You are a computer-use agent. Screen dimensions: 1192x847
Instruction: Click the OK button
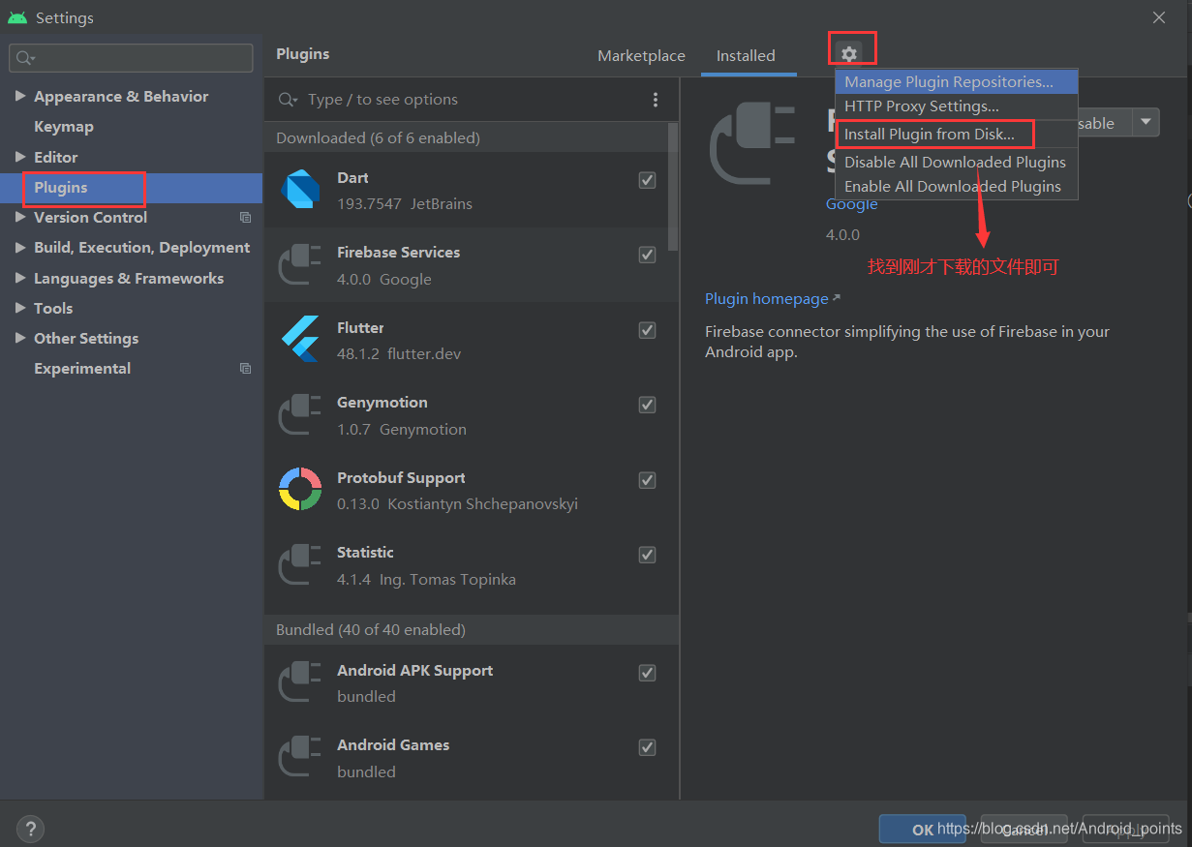point(923,830)
